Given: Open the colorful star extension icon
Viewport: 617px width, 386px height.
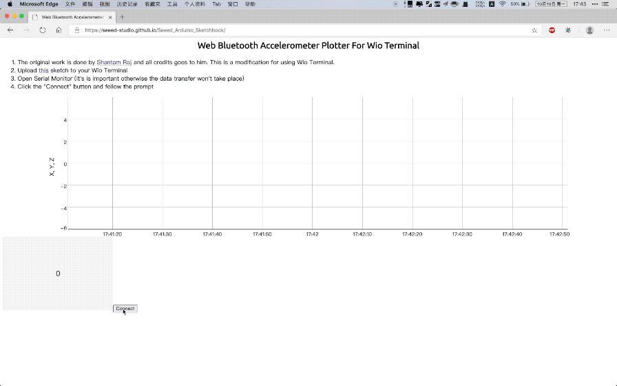Looking at the screenshot, I should (x=568, y=30).
